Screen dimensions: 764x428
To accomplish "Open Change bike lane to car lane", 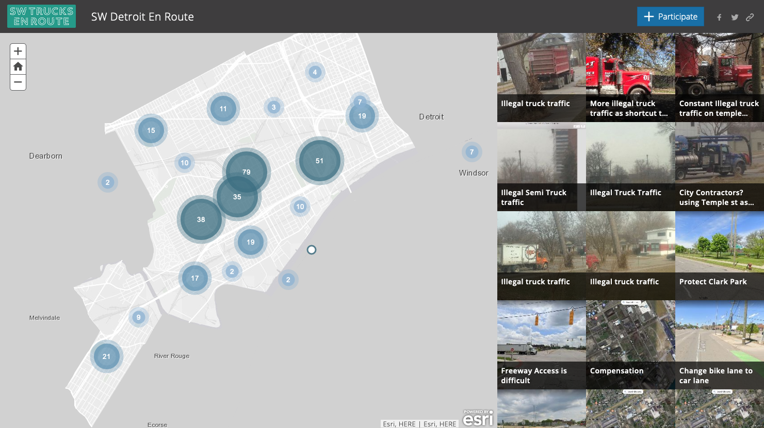I will coord(719,345).
